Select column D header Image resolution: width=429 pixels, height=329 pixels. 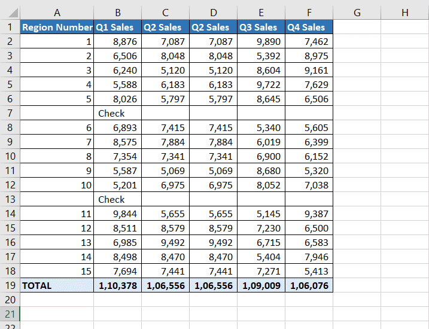coord(214,13)
